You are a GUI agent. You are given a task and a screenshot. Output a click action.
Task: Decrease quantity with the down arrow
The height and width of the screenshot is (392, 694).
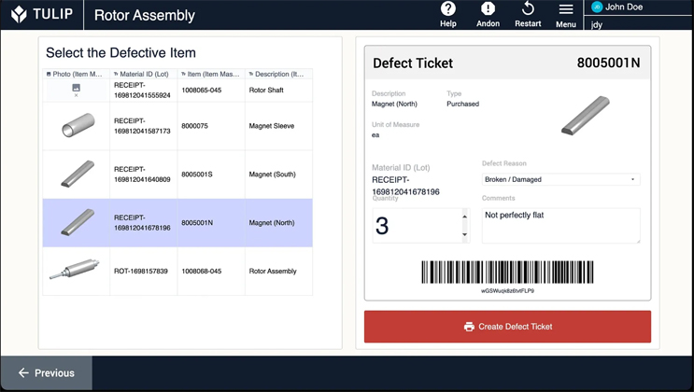pos(464,235)
